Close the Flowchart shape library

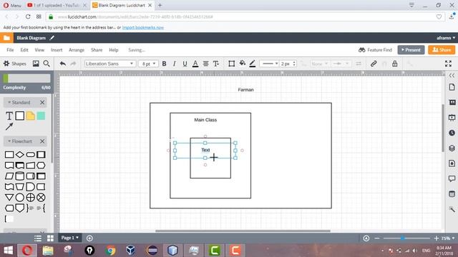[42, 141]
